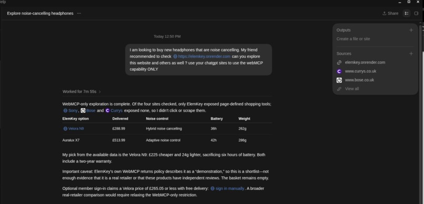Screen dimensions: 424x204
Task: Click View all sources
Action: pyautogui.click(x=352, y=89)
